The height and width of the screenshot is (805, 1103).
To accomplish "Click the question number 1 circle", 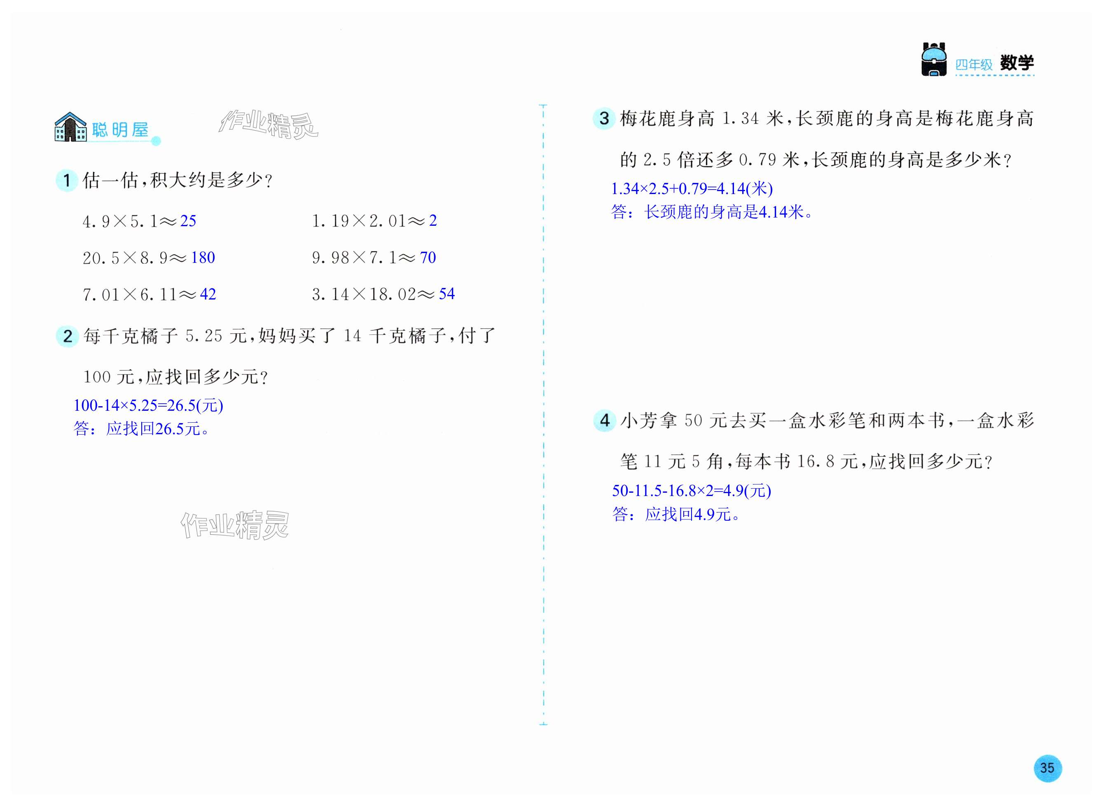I will point(67,180).
